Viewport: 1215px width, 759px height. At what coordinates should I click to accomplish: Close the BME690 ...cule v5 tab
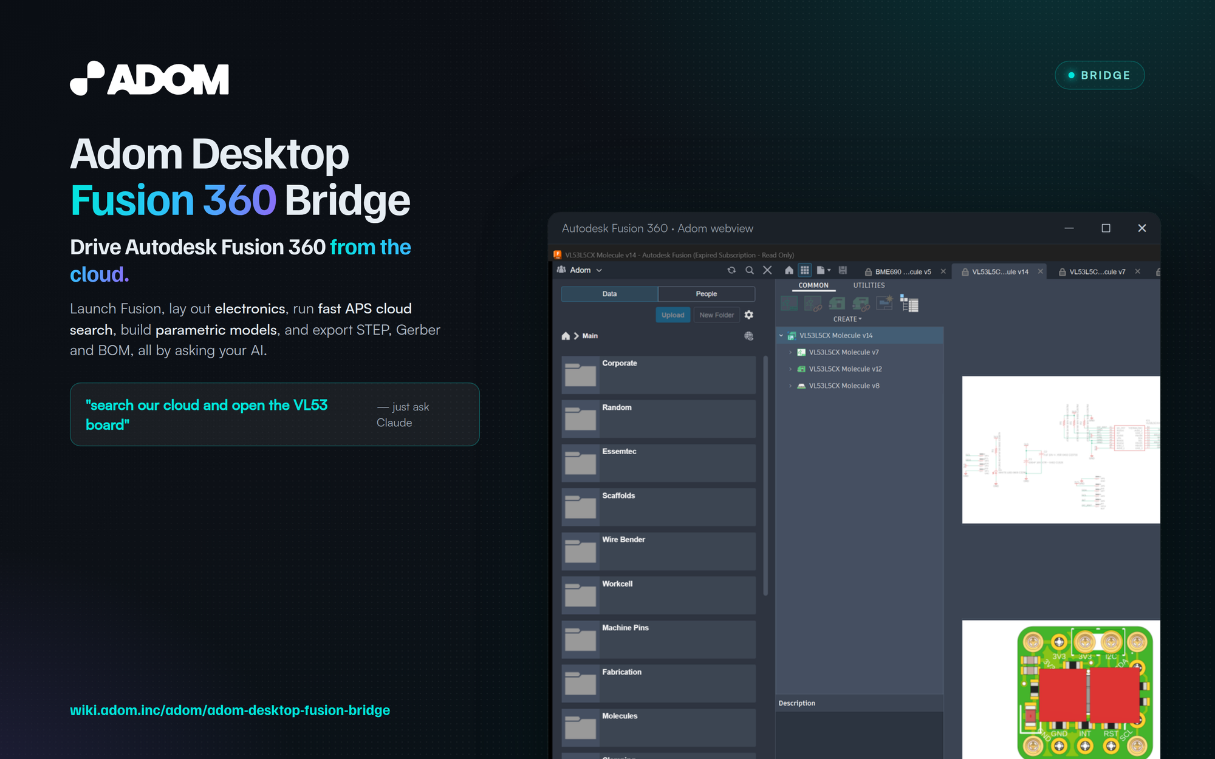(943, 271)
